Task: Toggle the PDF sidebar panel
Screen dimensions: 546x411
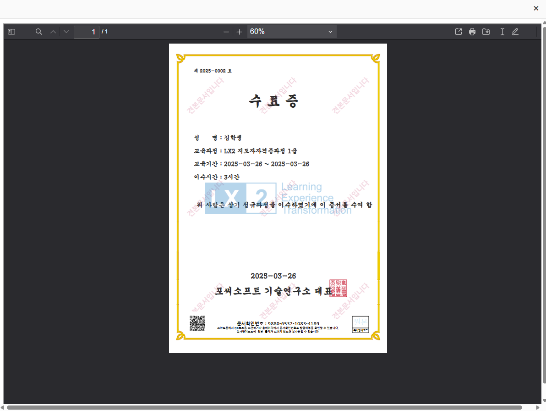Action: point(12,32)
